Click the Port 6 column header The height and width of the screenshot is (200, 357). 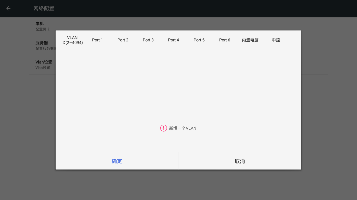pos(225,40)
